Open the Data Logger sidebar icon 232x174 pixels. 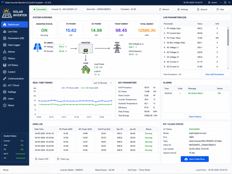(x=5, y=45)
